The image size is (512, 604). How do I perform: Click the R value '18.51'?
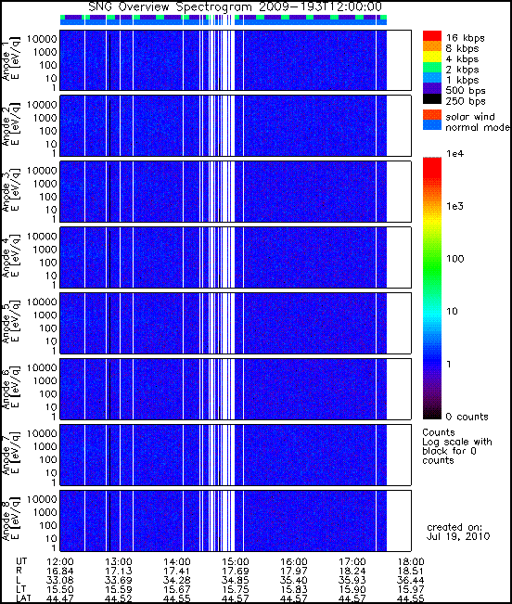(x=411, y=571)
